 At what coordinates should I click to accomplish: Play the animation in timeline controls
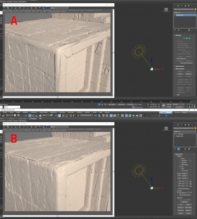pos(153,104)
